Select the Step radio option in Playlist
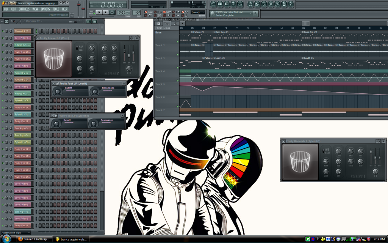 pyautogui.click(x=156, y=28)
